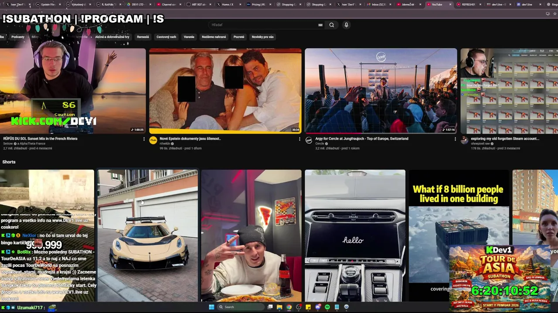Open the rhwtdn channel avatar
Image resolution: width=558 pixels, height=313 pixels.
coord(153,140)
